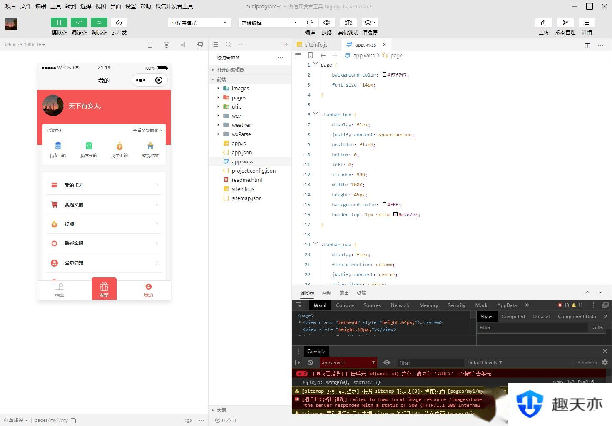Open console settings gear icon
Screen dimensions: 612x426
click(605, 362)
